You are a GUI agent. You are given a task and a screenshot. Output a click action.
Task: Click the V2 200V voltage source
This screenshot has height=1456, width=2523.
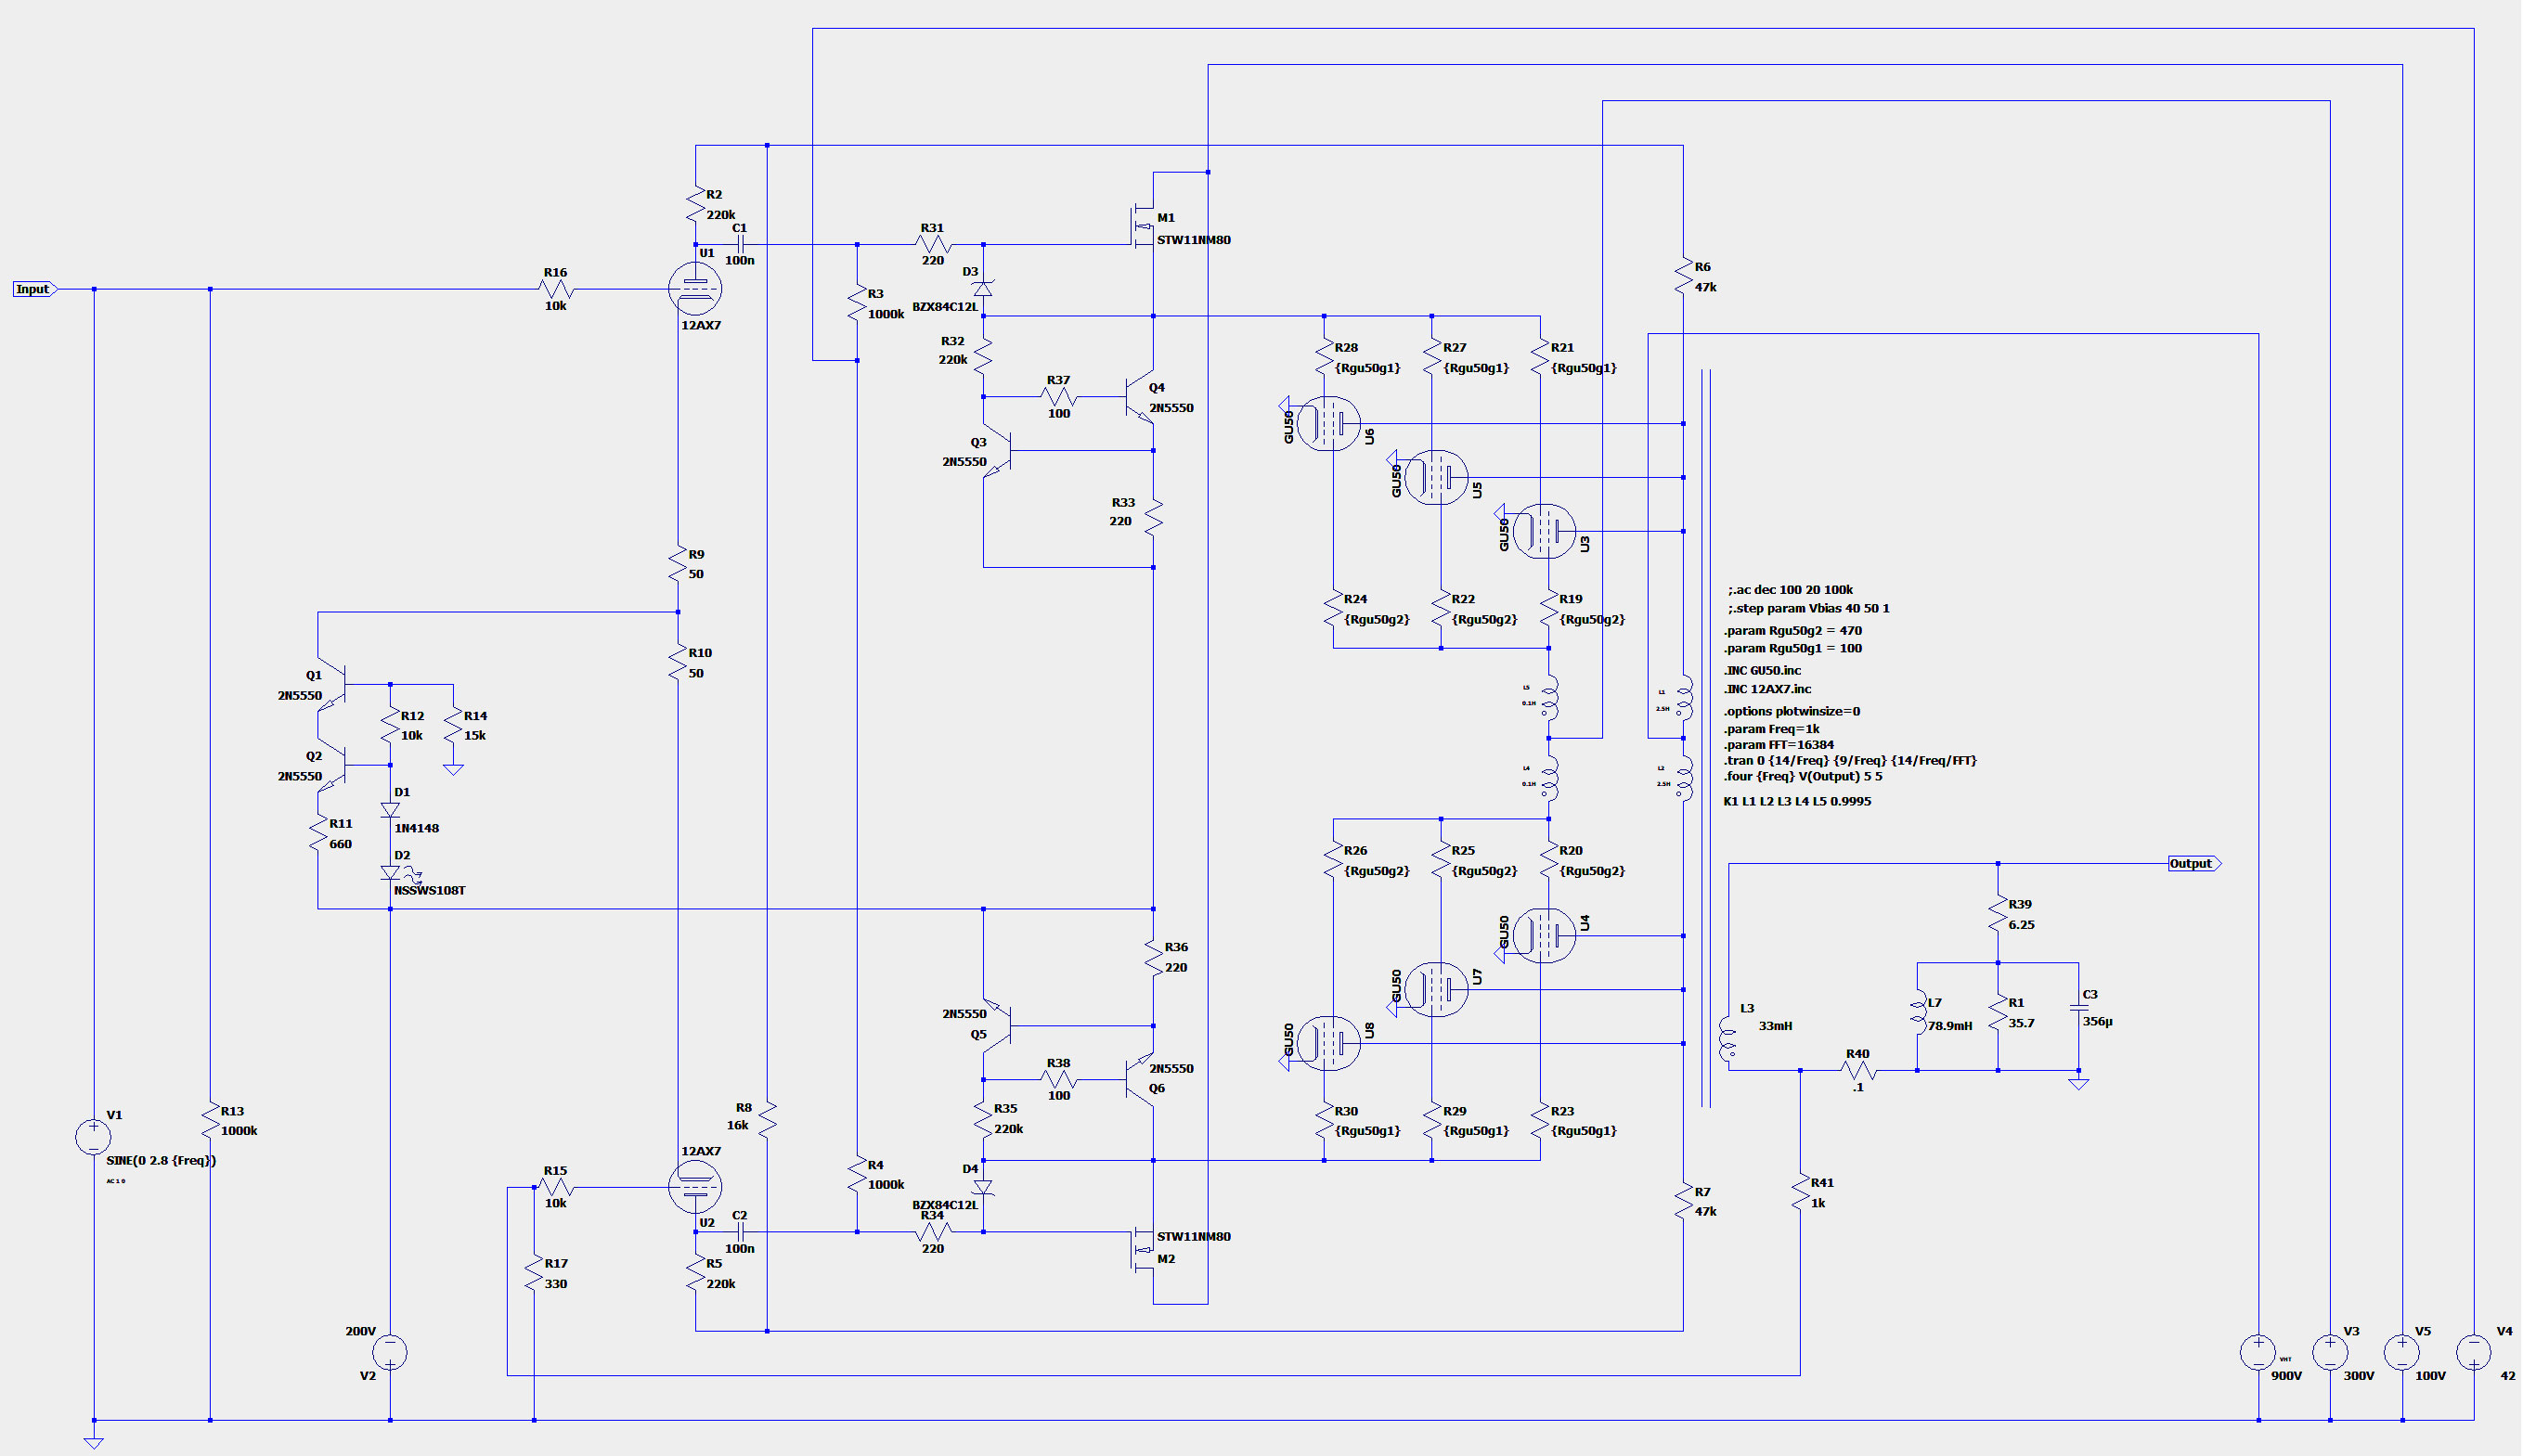390,1352
